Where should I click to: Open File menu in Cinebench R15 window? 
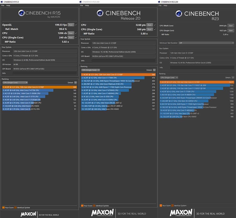point(3,6)
